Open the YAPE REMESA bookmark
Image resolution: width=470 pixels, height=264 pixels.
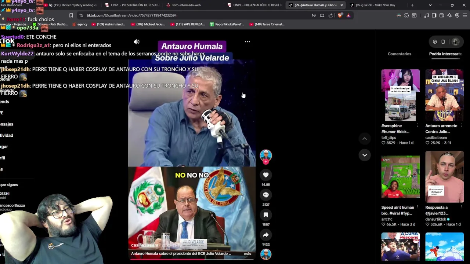(187, 24)
